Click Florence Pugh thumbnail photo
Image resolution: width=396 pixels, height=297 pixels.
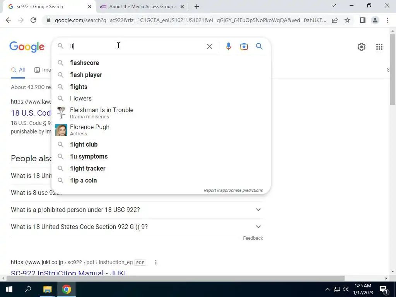(x=61, y=130)
